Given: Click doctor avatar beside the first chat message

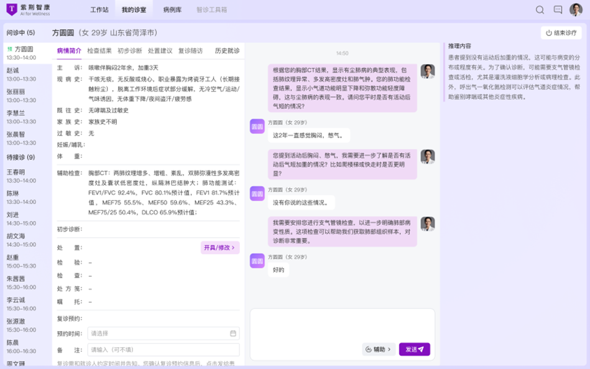Looking at the screenshot, I should [x=427, y=72].
